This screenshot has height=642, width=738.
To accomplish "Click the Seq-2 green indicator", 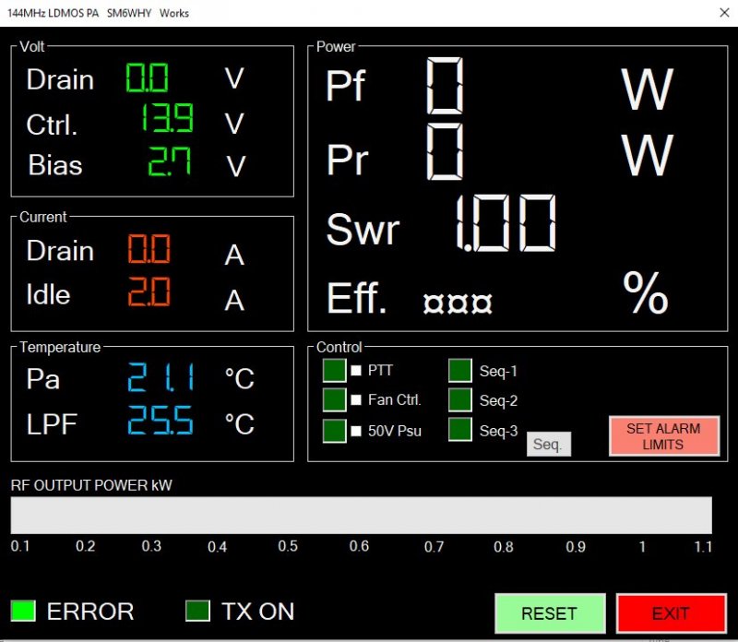I will 459,399.
